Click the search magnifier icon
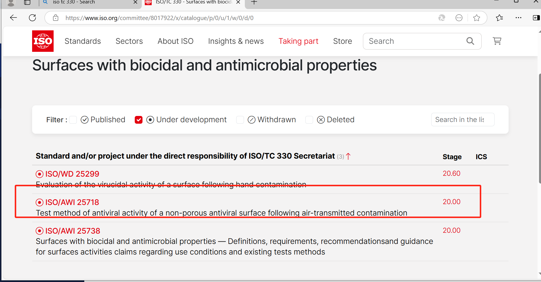This screenshot has width=541, height=282. click(x=470, y=41)
